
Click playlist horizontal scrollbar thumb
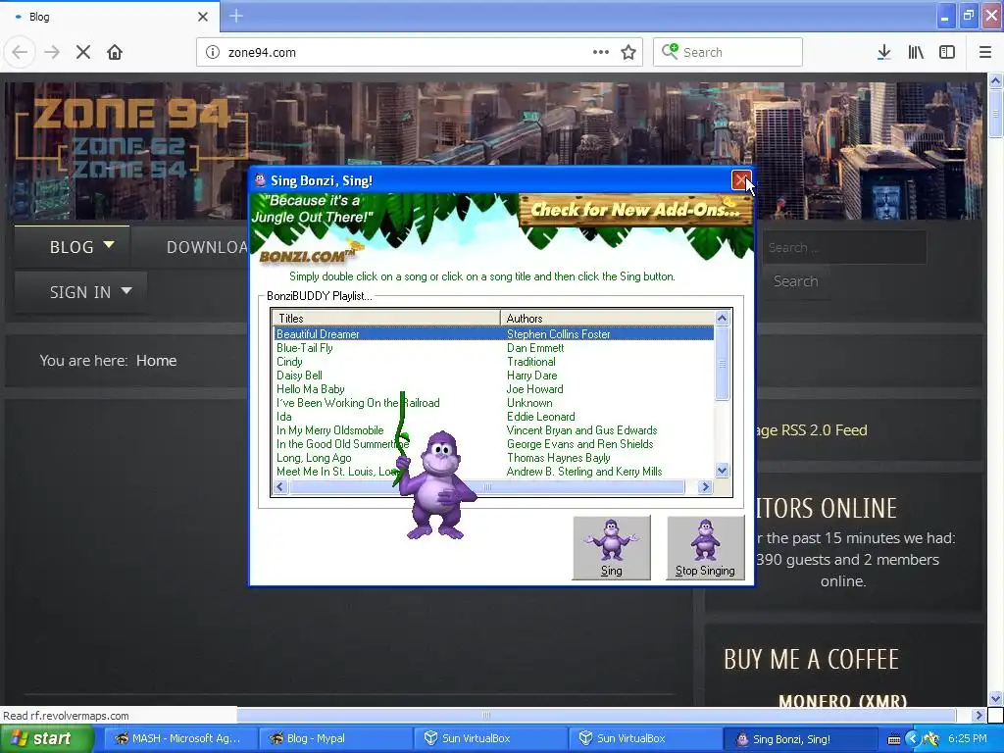(487, 487)
